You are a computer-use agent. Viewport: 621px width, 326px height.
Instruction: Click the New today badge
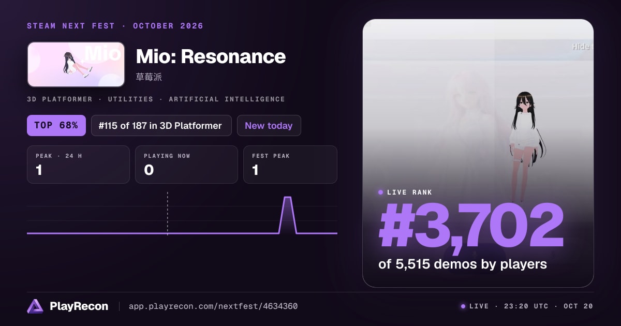tap(269, 125)
